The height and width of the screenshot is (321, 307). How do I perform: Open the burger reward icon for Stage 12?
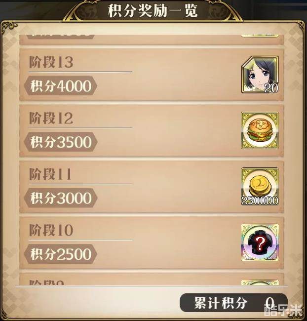260,130
